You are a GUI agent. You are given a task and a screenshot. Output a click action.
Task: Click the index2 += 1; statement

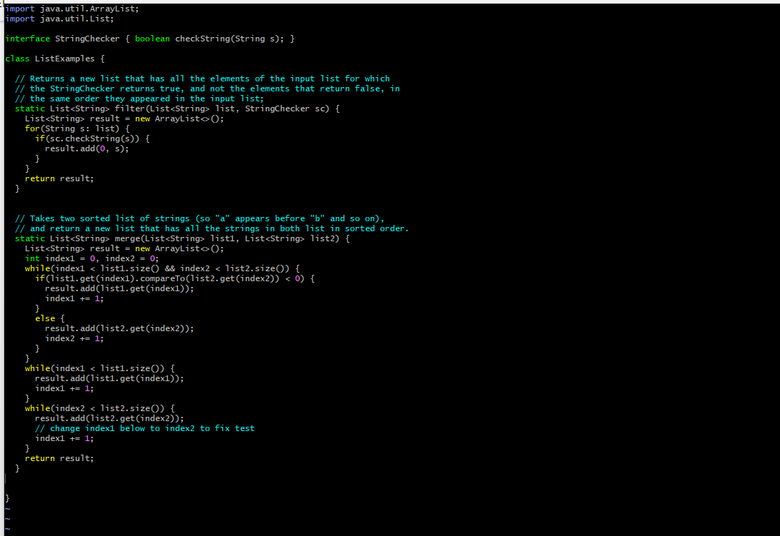pos(74,338)
